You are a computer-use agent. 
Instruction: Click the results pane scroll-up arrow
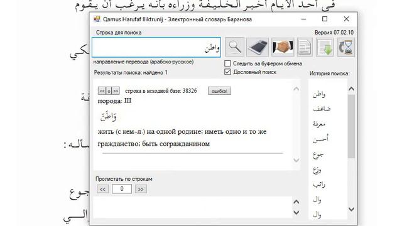296,89
